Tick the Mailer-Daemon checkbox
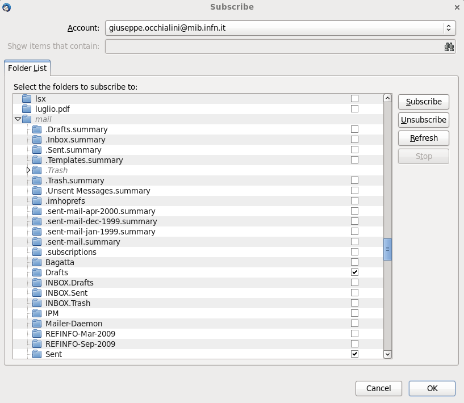The width and height of the screenshot is (464, 403). [x=354, y=324]
